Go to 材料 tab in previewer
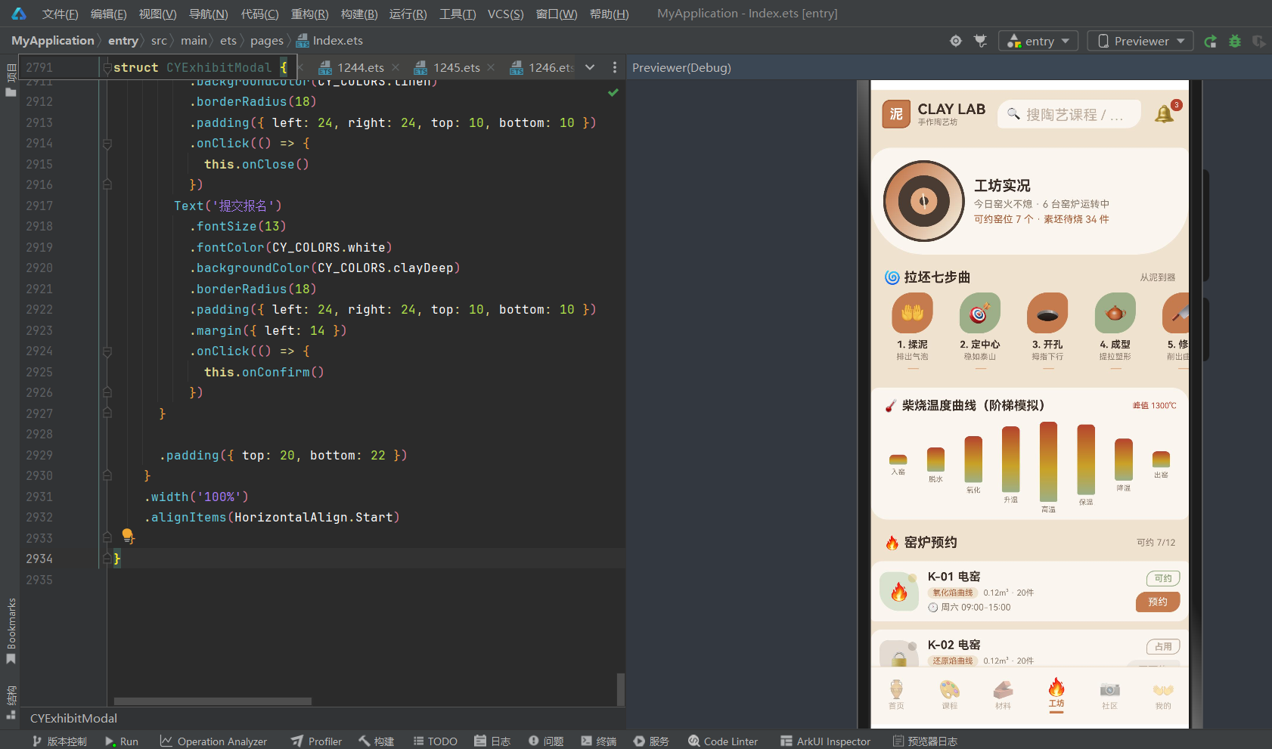 1003,695
